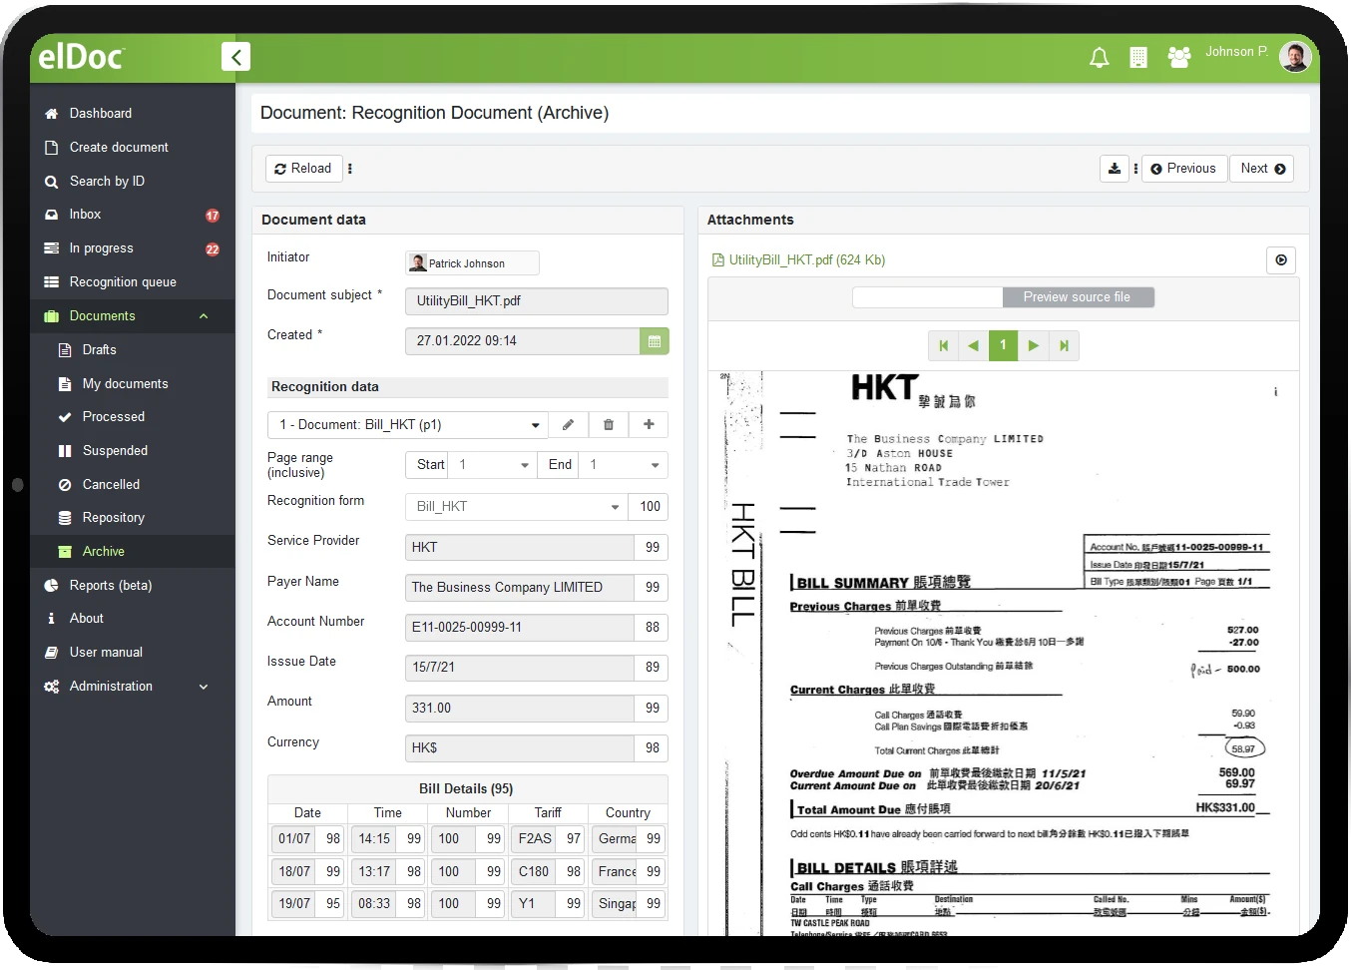
Task: Click the download icon button
Action: tap(1114, 169)
